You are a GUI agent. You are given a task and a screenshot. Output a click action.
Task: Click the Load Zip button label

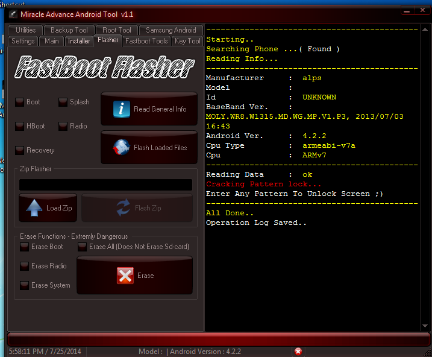click(59, 208)
